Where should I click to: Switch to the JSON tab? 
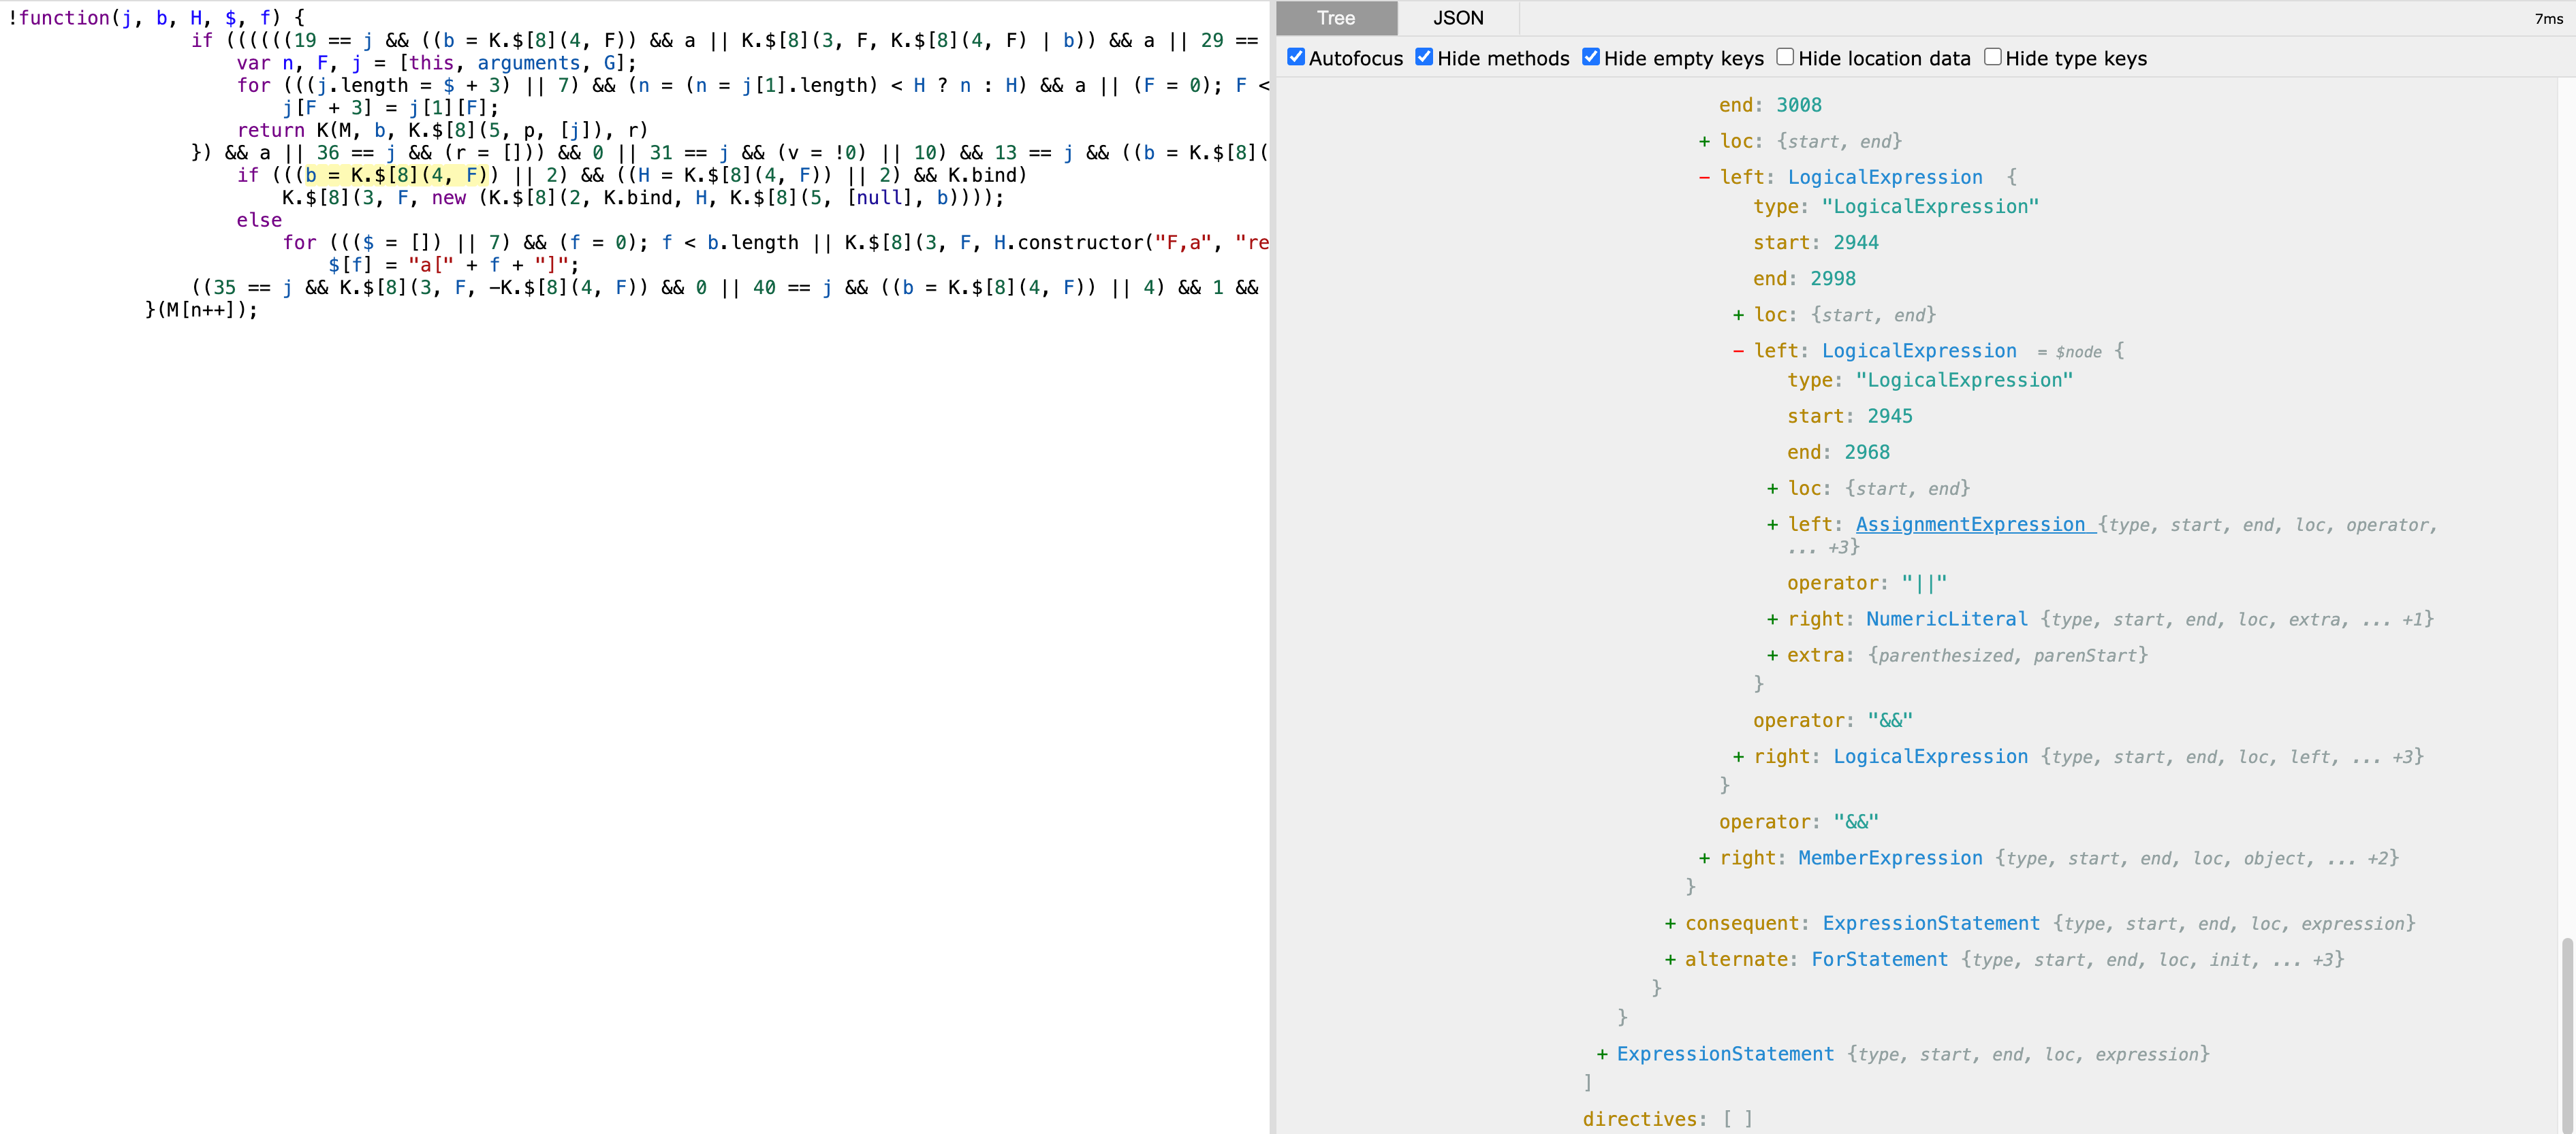click(x=1457, y=18)
